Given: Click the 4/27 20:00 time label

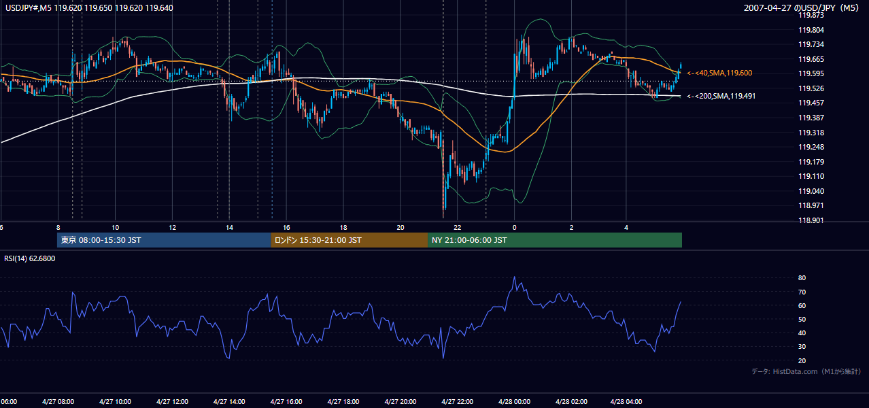Looking at the screenshot, I should coord(400,402).
